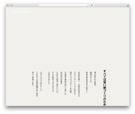Click the line 感覚を研ぎ澄ませた蒸かし
The width and height of the screenshot is (135, 114).
(87, 82)
